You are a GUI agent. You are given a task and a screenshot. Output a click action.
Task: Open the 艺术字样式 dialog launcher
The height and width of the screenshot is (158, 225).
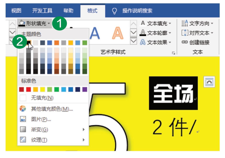[173, 53]
